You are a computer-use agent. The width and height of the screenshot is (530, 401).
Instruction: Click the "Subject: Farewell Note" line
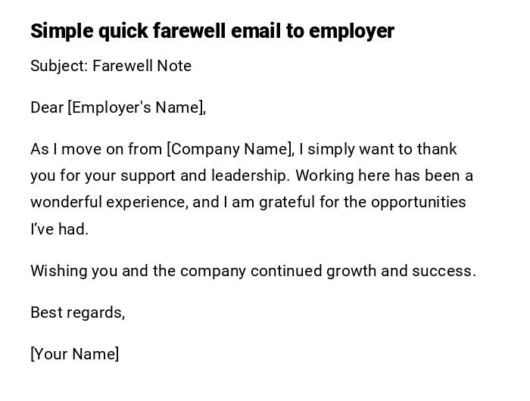111,66
